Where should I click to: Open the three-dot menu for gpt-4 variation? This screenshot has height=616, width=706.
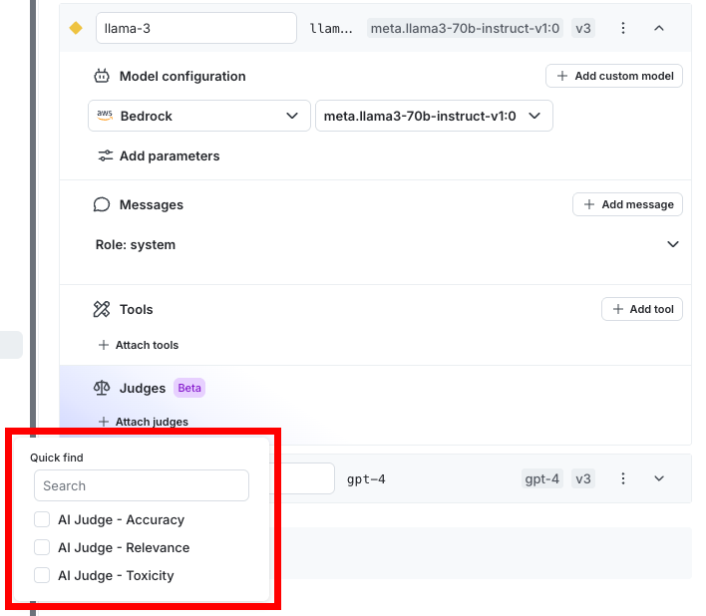[622, 478]
